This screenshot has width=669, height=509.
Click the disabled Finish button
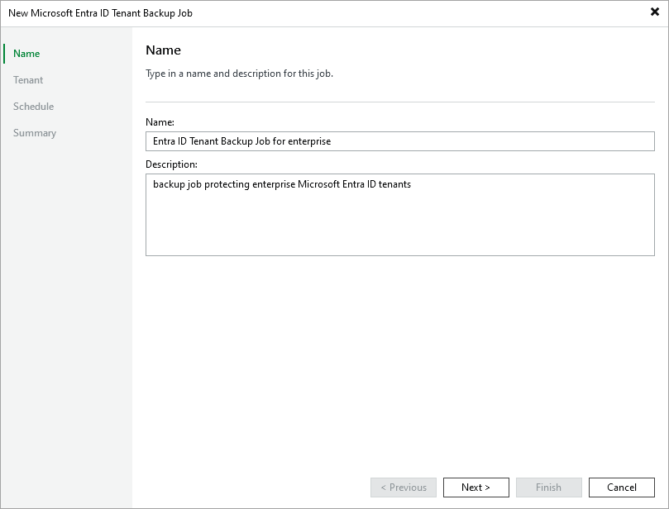tap(548, 488)
